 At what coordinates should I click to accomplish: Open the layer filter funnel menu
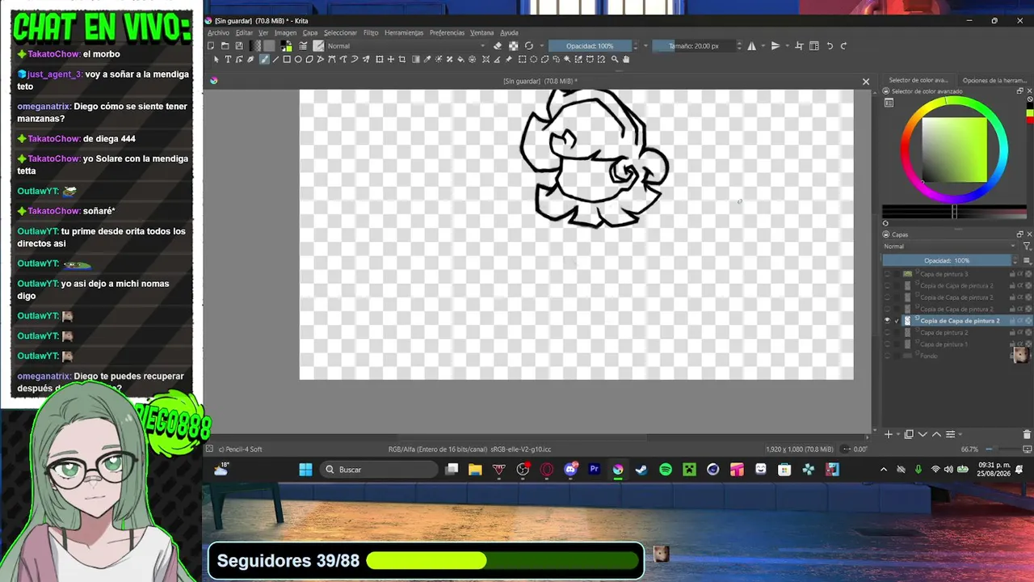coord(1027,247)
